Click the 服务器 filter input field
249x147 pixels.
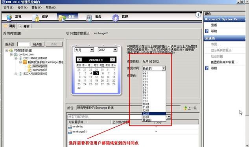(x=23, y=44)
